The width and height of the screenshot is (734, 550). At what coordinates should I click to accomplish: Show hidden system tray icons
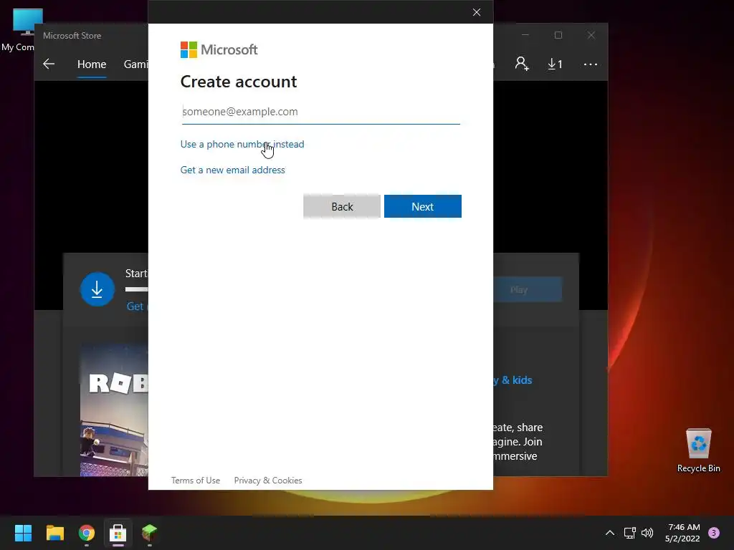click(x=610, y=533)
